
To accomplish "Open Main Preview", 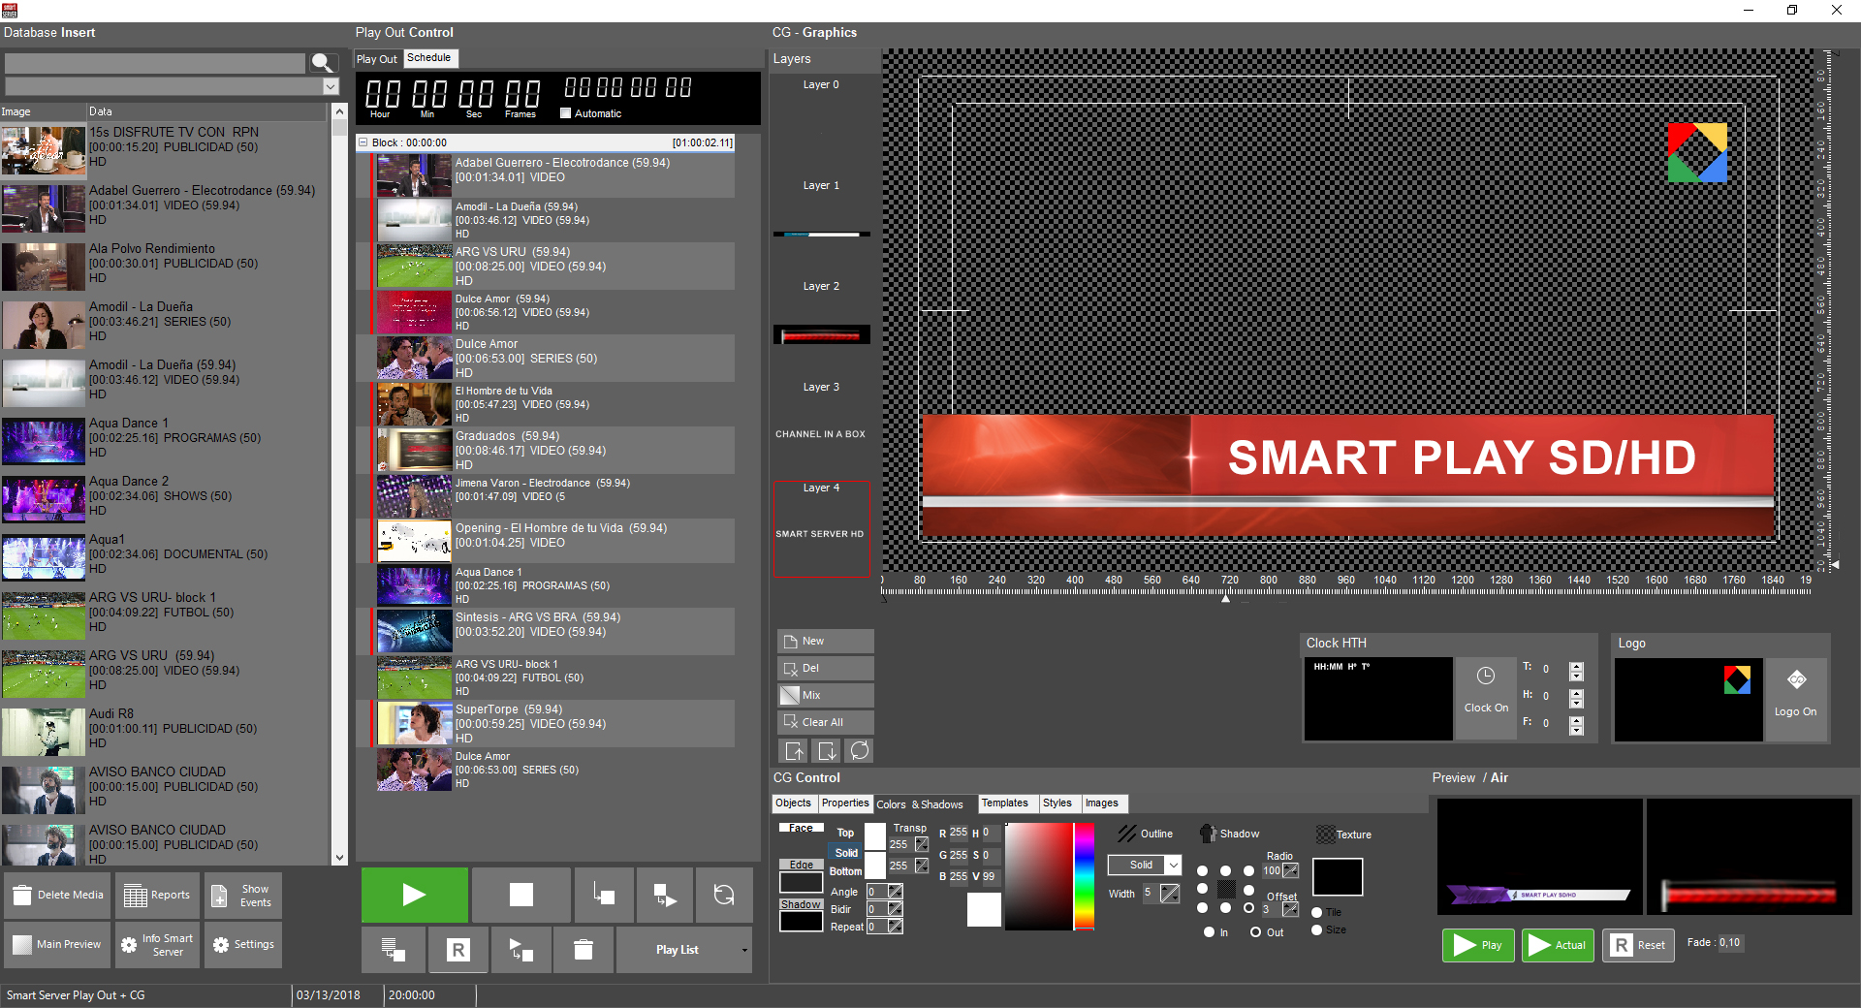I will coord(57,944).
